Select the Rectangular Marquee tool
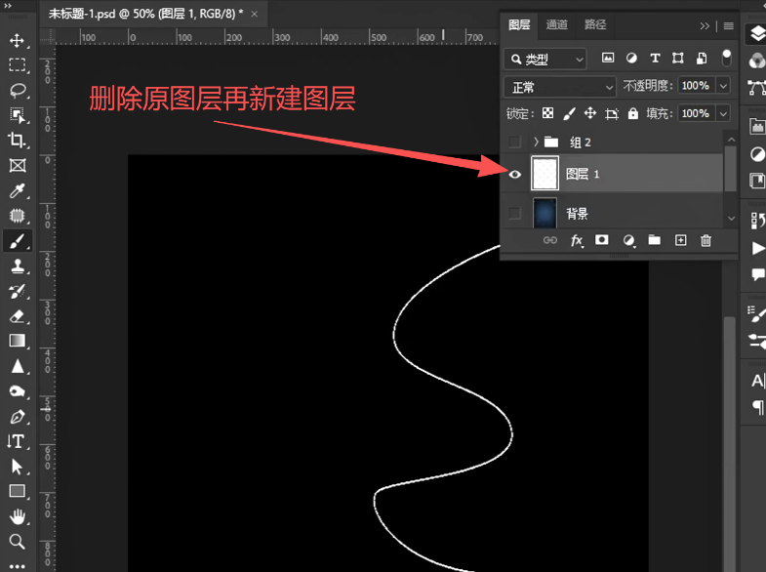 pos(18,65)
